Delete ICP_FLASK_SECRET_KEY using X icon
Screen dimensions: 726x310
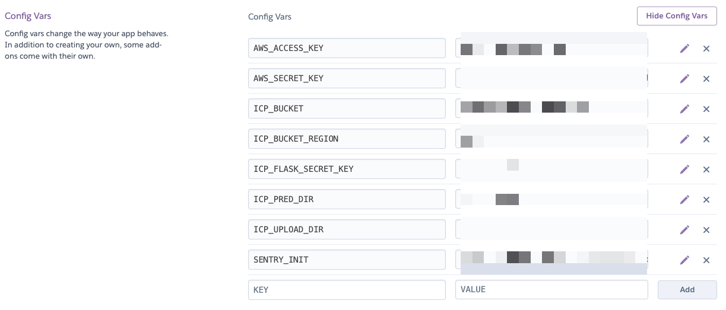point(706,170)
